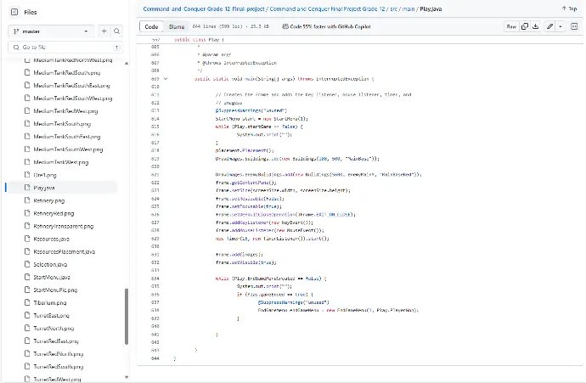Click file tree scroll down arrow

pyautogui.click(x=127, y=377)
